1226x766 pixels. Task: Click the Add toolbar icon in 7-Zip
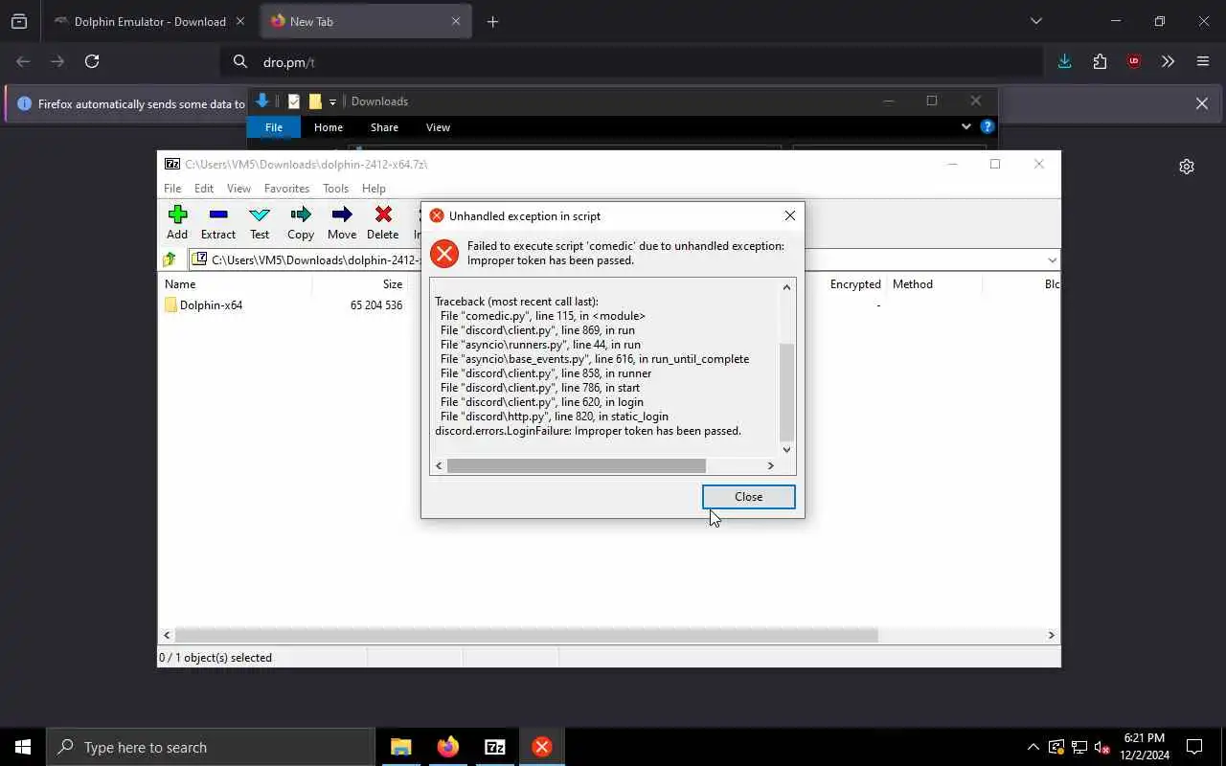pos(177,222)
